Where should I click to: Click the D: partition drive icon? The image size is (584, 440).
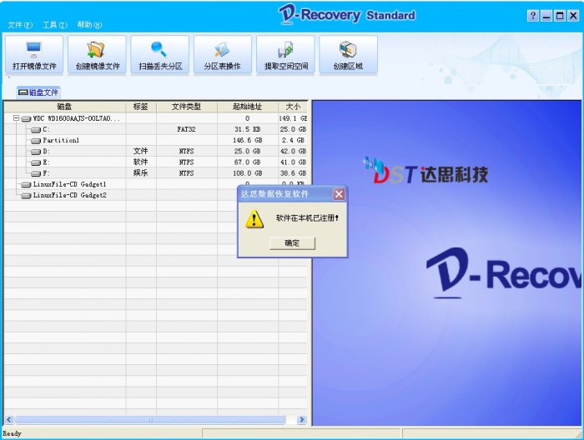(x=36, y=152)
